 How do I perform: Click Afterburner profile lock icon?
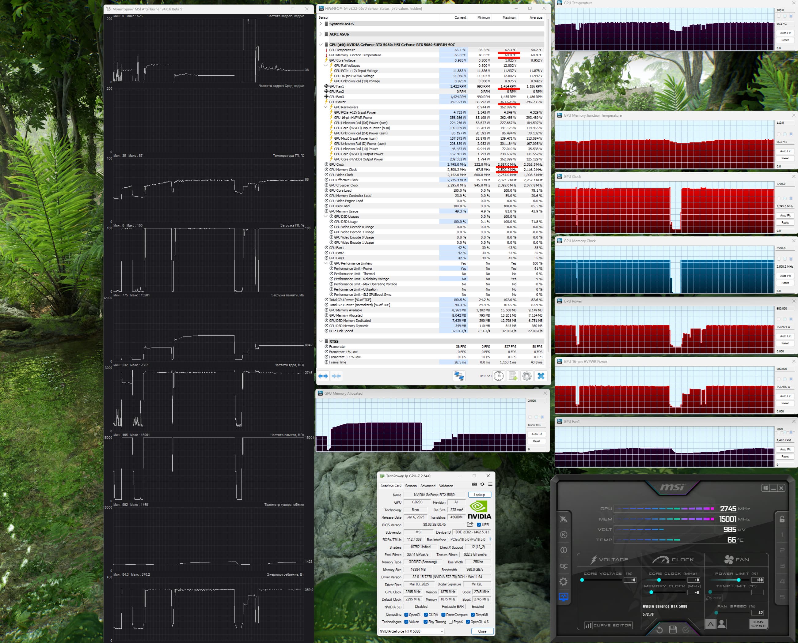(x=782, y=519)
